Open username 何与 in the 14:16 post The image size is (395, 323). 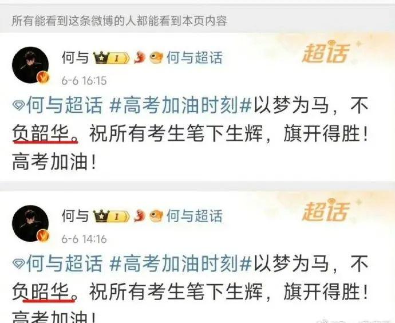76,216
